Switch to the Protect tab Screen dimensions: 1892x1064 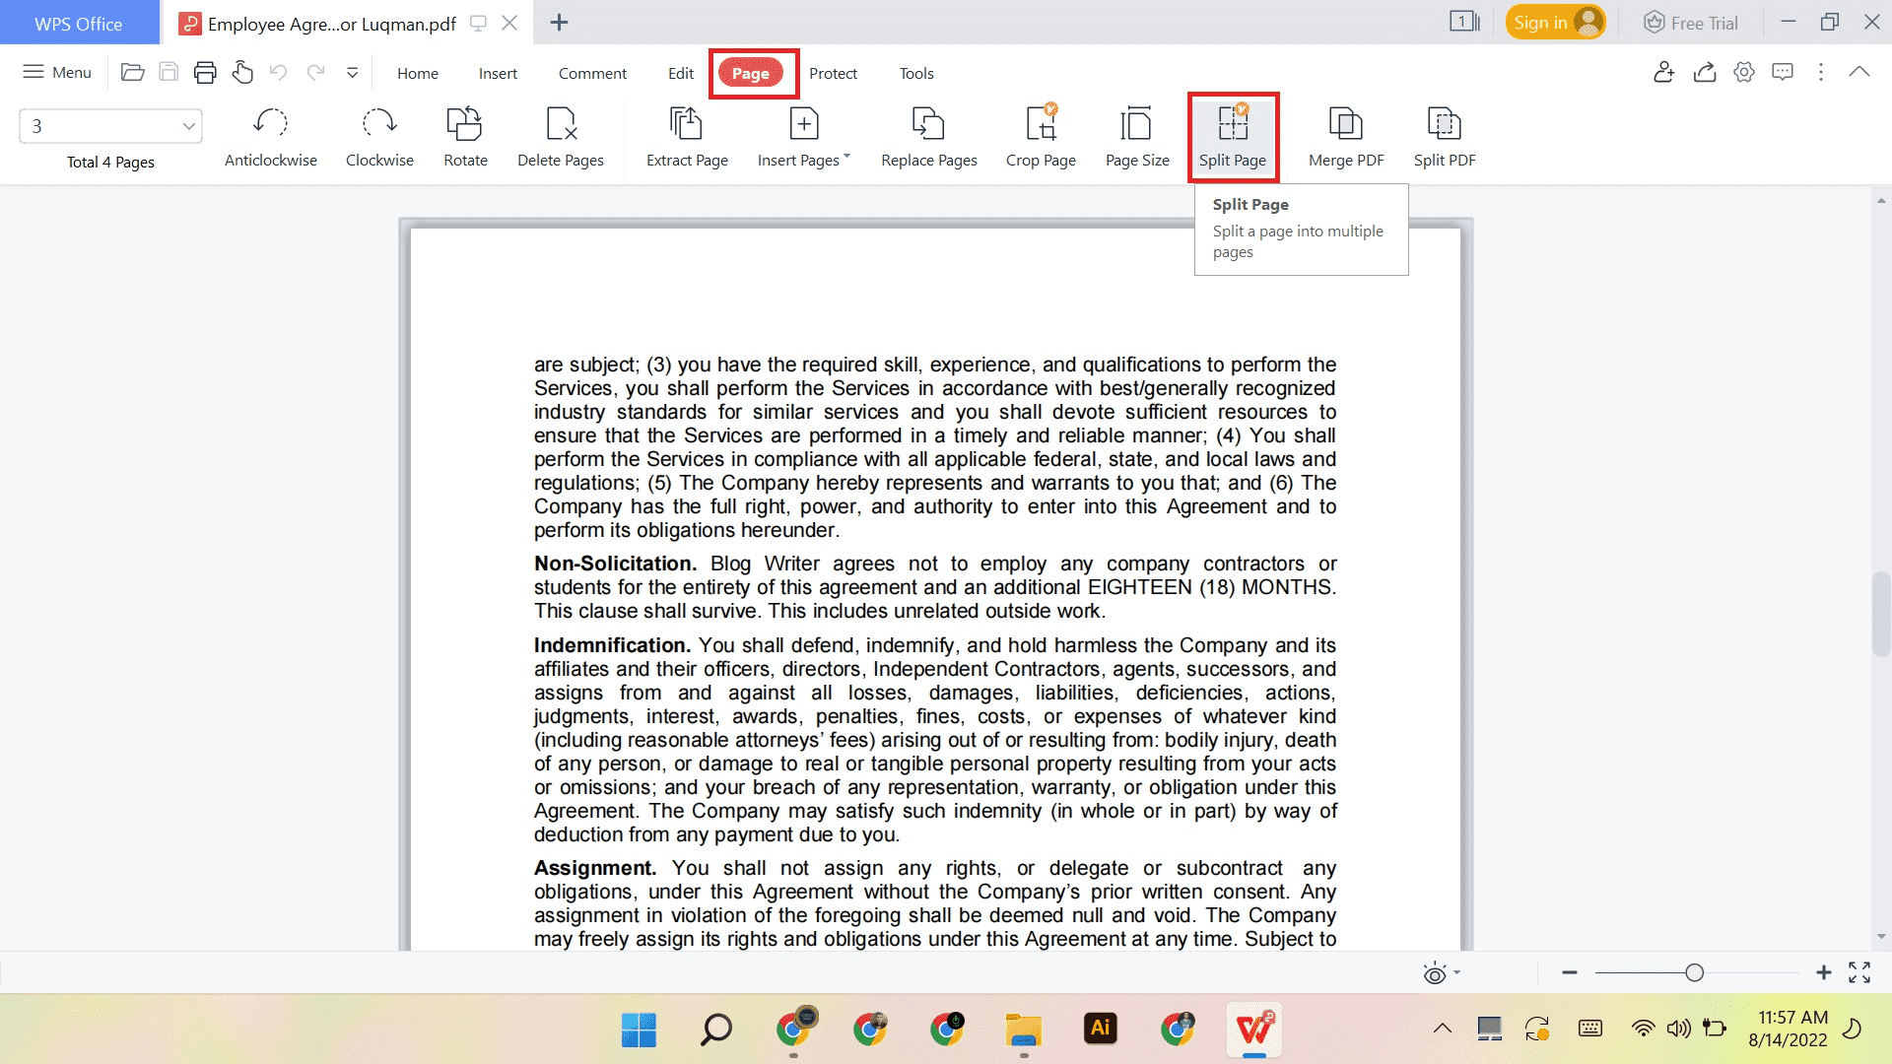point(833,73)
